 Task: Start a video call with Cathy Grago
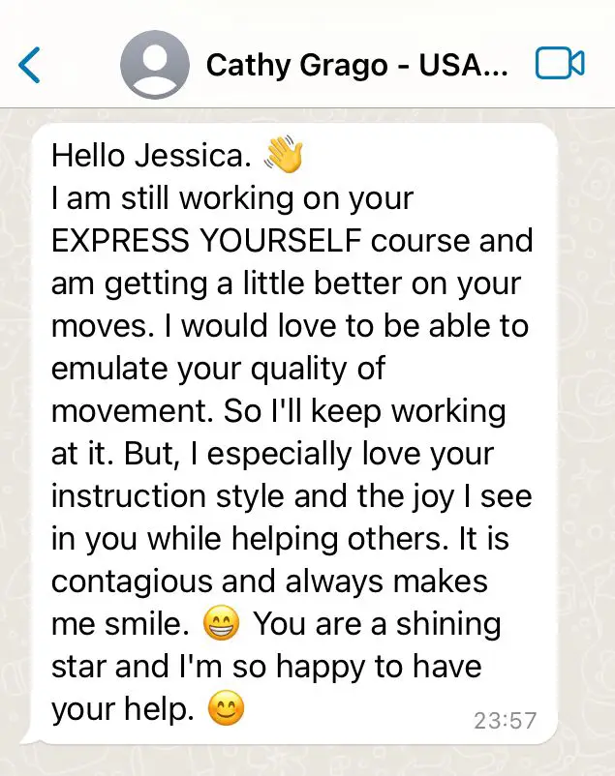click(559, 65)
